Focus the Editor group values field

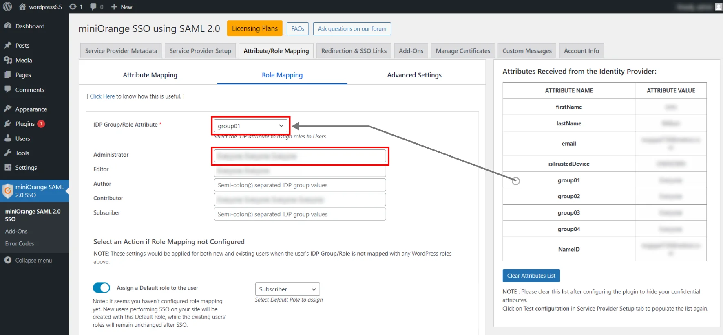coord(300,171)
